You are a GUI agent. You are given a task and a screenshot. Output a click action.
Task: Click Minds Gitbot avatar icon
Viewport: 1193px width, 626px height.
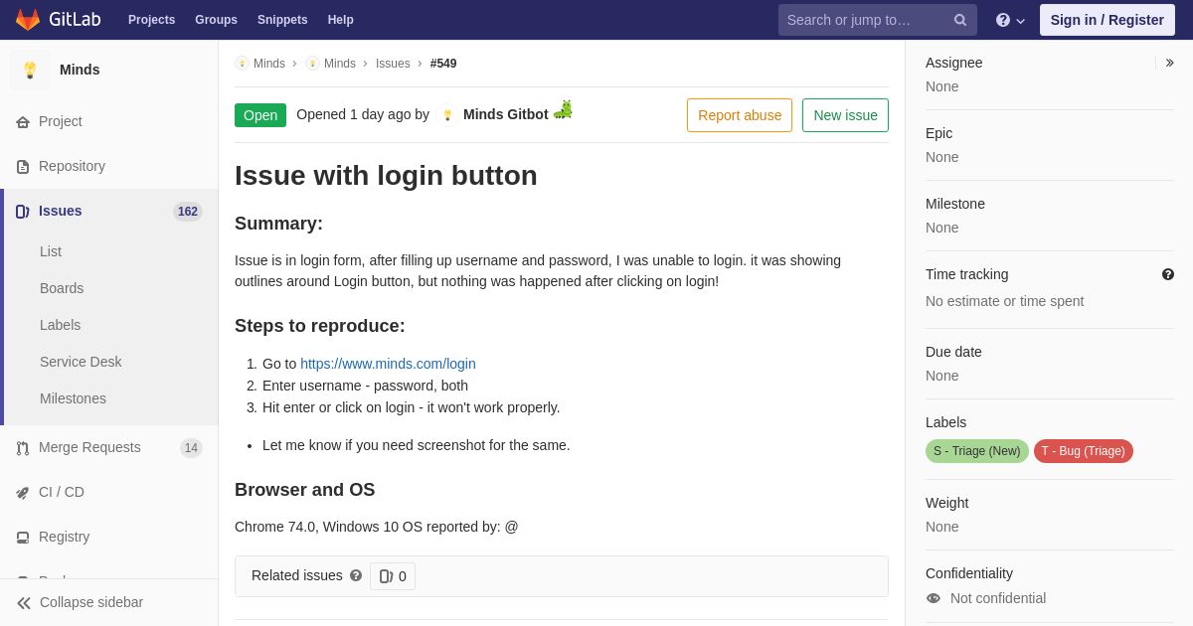(x=447, y=115)
